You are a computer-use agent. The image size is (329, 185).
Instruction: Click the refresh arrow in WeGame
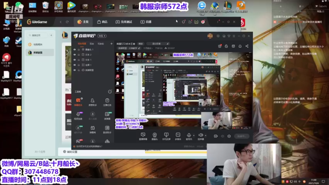point(67,22)
